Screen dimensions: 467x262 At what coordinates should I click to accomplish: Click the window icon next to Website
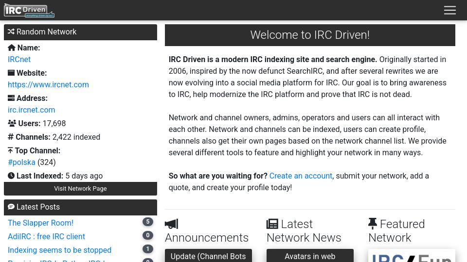click(x=11, y=73)
